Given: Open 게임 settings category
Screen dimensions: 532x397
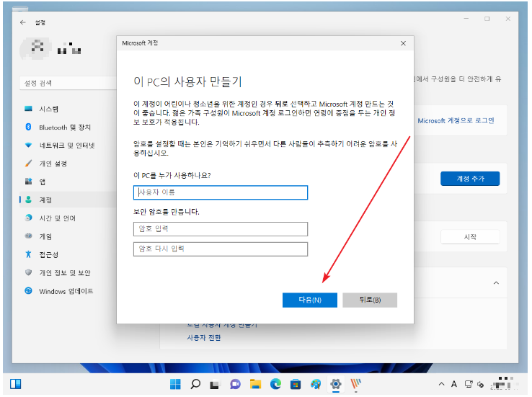Looking at the screenshot, I should tap(68, 236).
